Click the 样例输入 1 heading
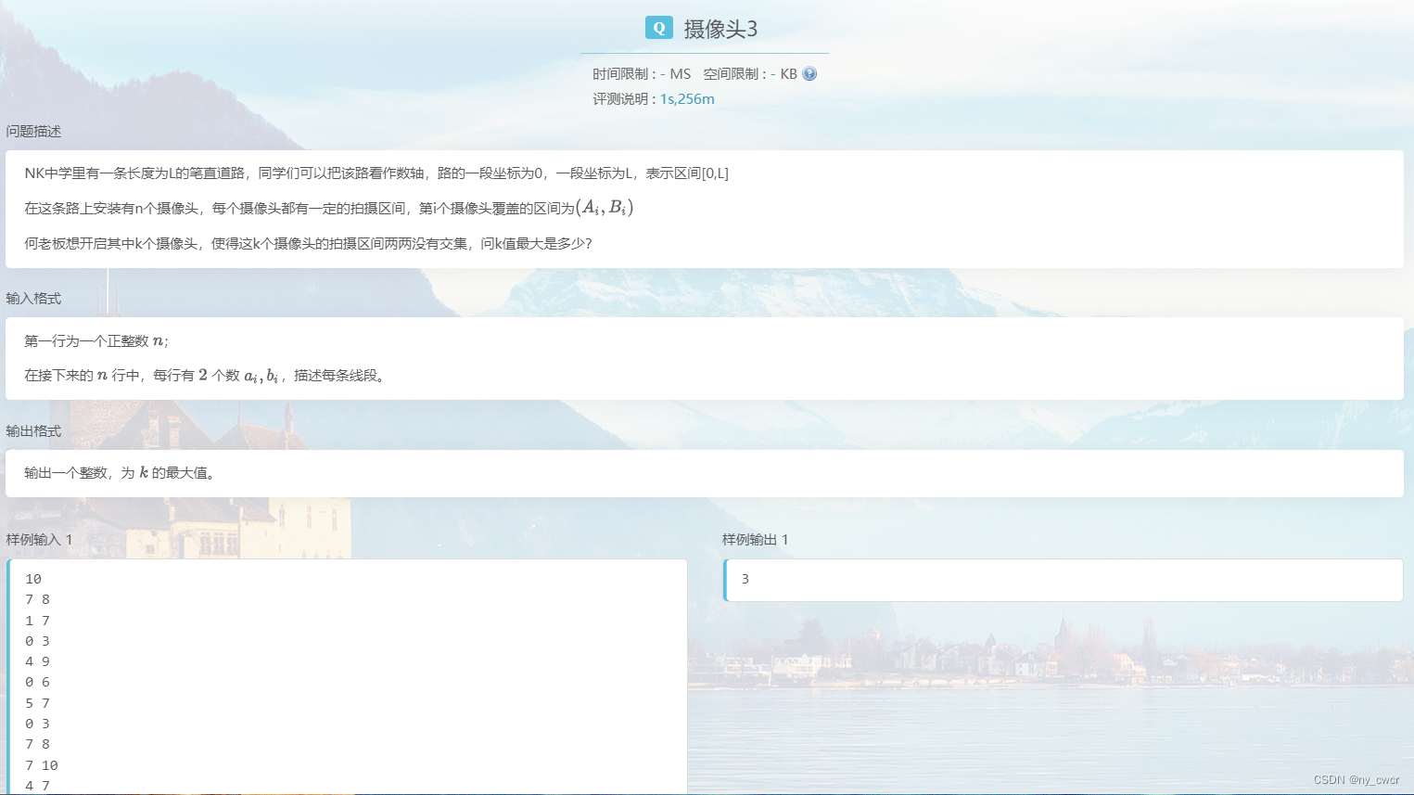This screenshot has width=1414, height=795. pyautogui.click(x=39, y=540)
